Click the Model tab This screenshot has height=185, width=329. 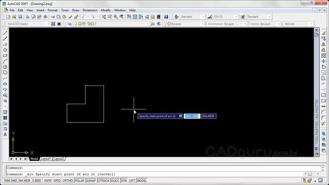click(x=34, y=159)
